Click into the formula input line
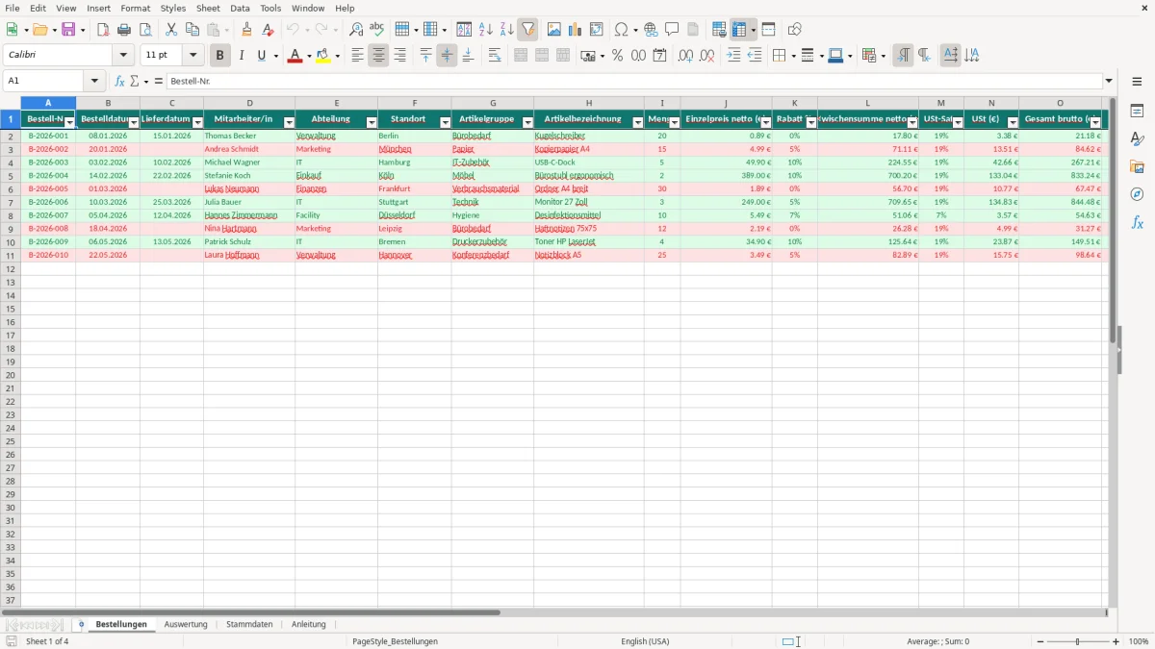The image size is (1155, 649). pos(634,82)
